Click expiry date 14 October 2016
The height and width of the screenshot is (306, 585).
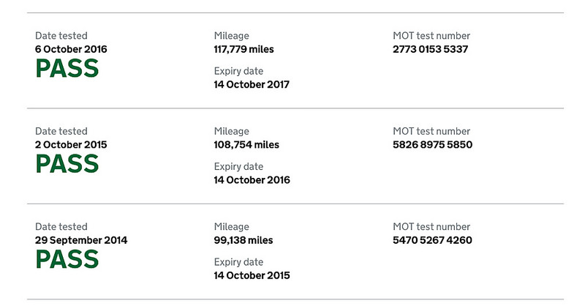(252, 180)
